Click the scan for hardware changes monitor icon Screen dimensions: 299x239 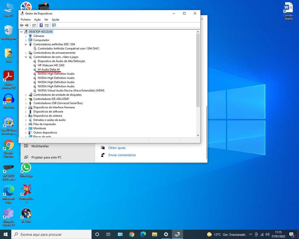click(54, 25)
